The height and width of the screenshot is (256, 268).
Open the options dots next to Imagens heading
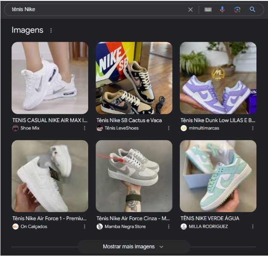[x=51, y=30]
